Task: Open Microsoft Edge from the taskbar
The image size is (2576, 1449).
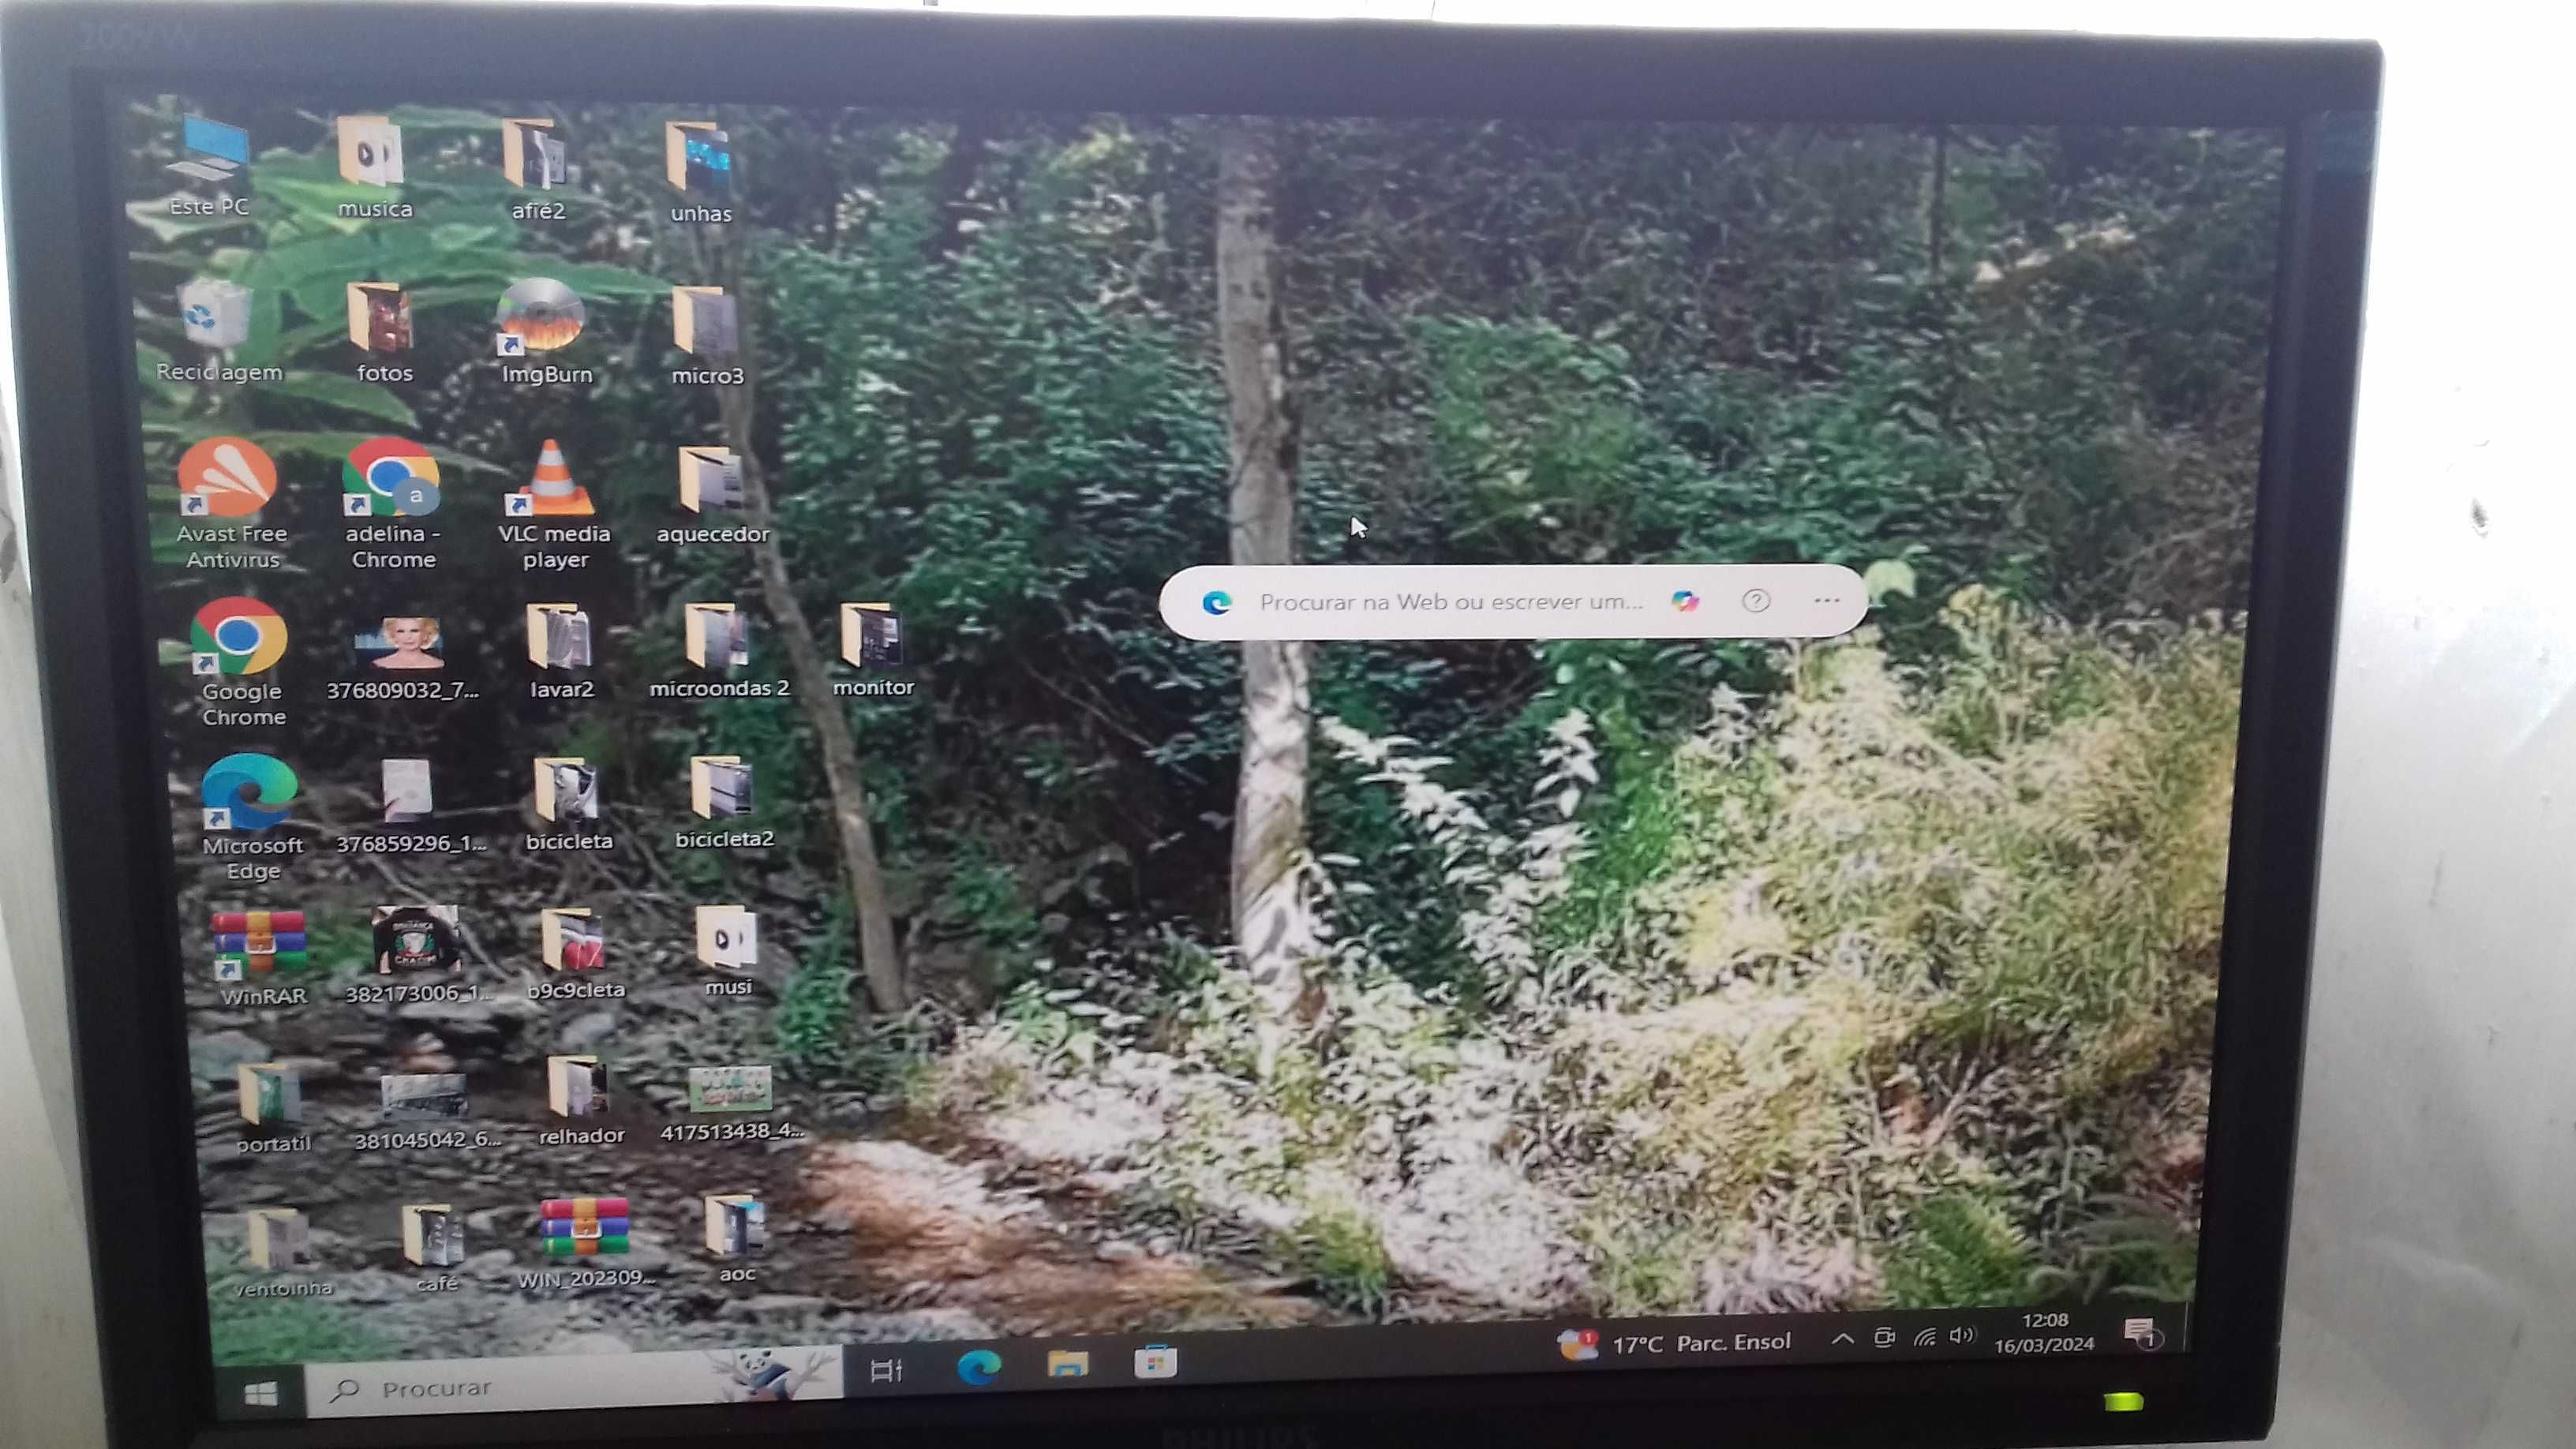Action: pos(978,1366)
